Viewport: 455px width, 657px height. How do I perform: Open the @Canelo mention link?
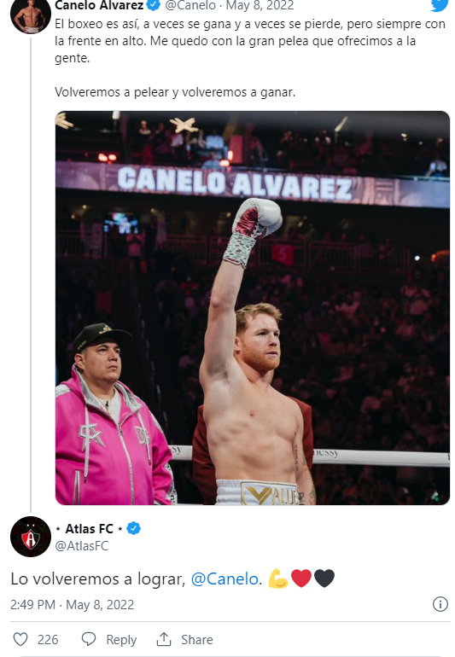click(x=225, y=579)
